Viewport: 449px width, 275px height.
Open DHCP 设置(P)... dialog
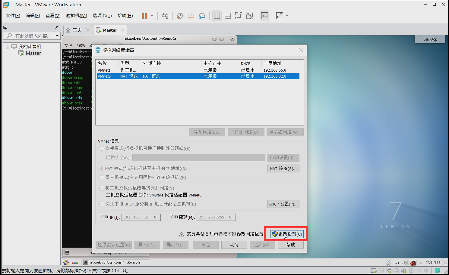tap(283, 204)
